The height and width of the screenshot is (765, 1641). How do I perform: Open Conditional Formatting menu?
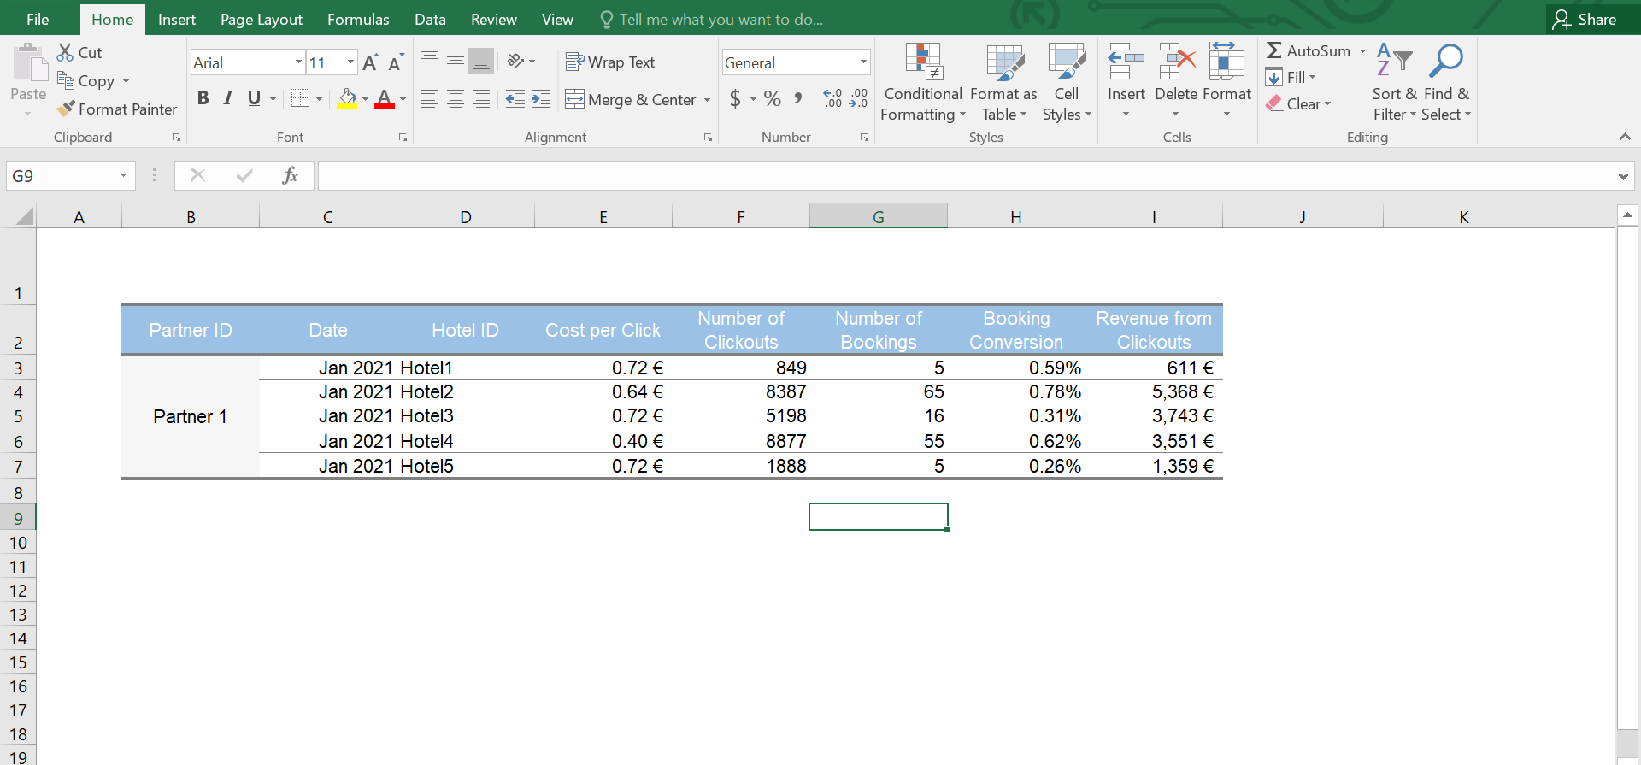click(x=923, y=83)
